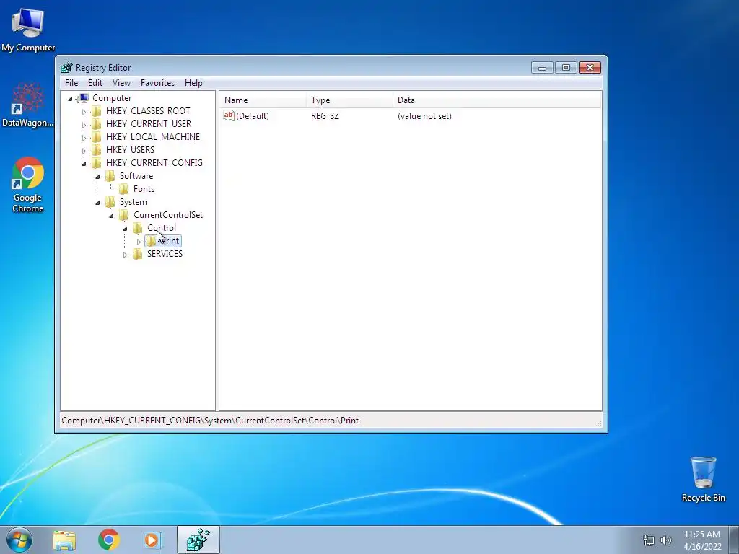Collapse the System key
The image size is (739, 554).
[97, 203]
